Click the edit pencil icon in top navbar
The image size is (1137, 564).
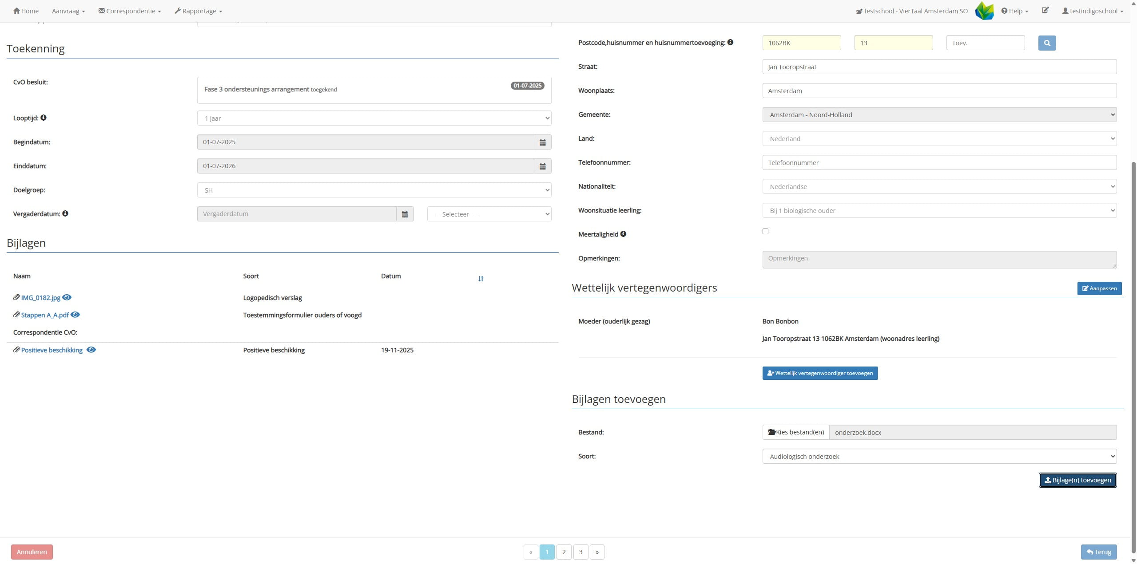coord(1045,10)
